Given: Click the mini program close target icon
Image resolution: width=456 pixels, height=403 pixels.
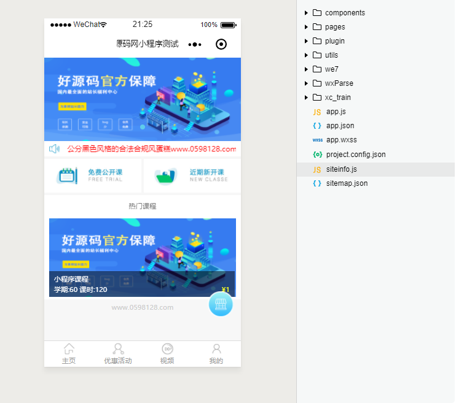Looking at the screenshot, I should (221, 44).
